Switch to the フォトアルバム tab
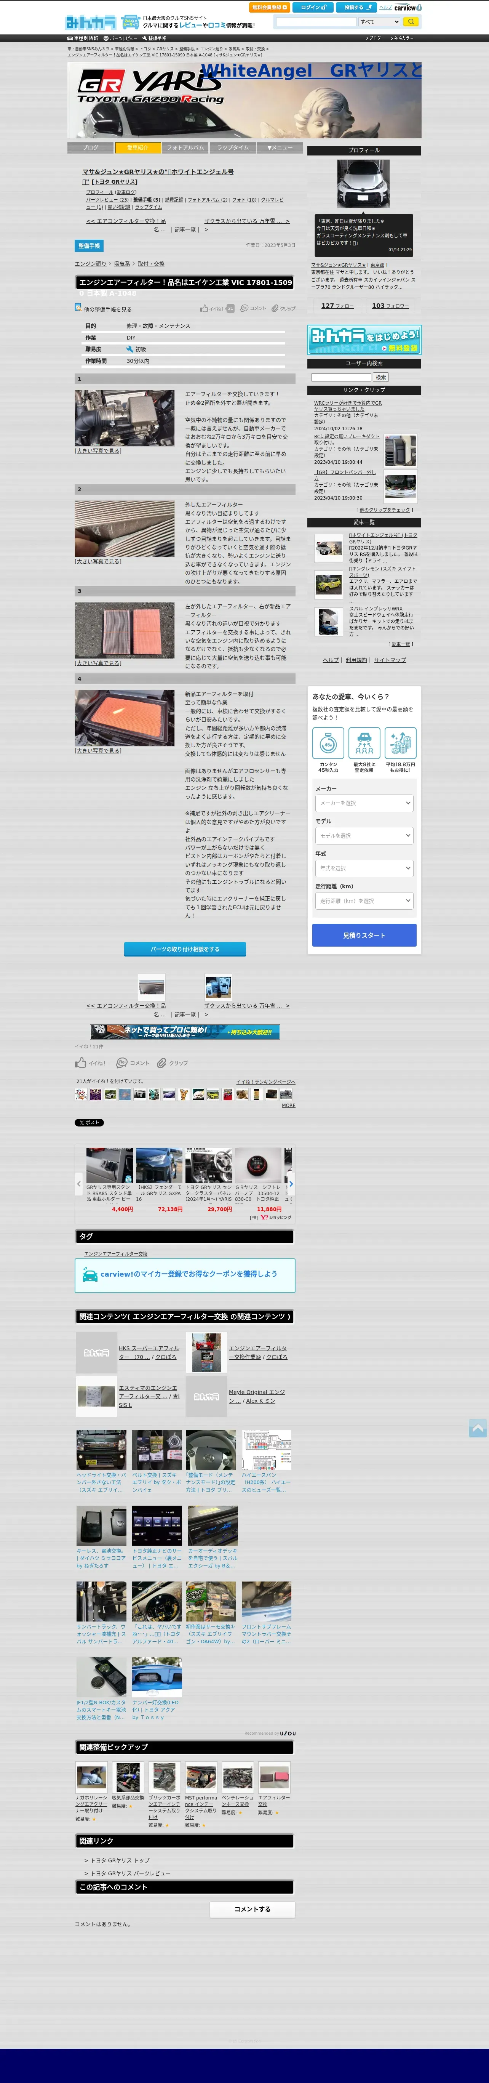The height and width of the screenshot is (2083, 489). pyautogui.click(x=185, y=147)
